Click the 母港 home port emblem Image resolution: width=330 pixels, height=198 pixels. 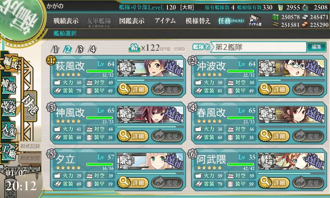[x=30, y=106]
